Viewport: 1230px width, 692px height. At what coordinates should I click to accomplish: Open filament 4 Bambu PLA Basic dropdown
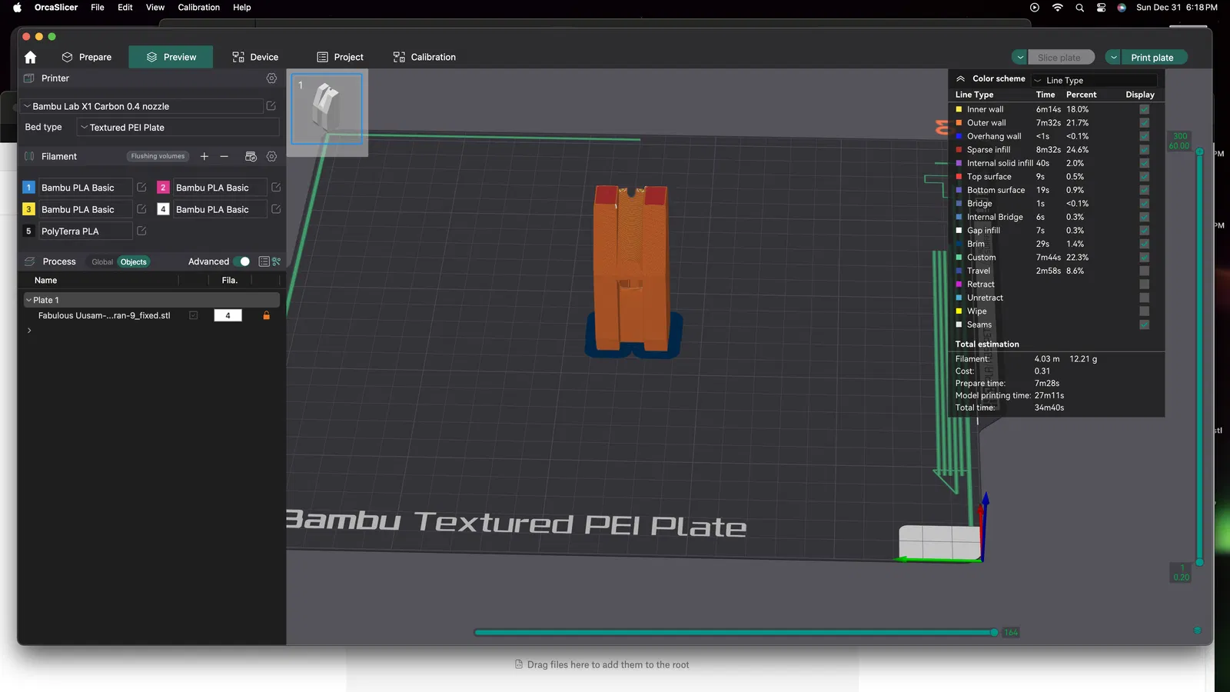220,209
